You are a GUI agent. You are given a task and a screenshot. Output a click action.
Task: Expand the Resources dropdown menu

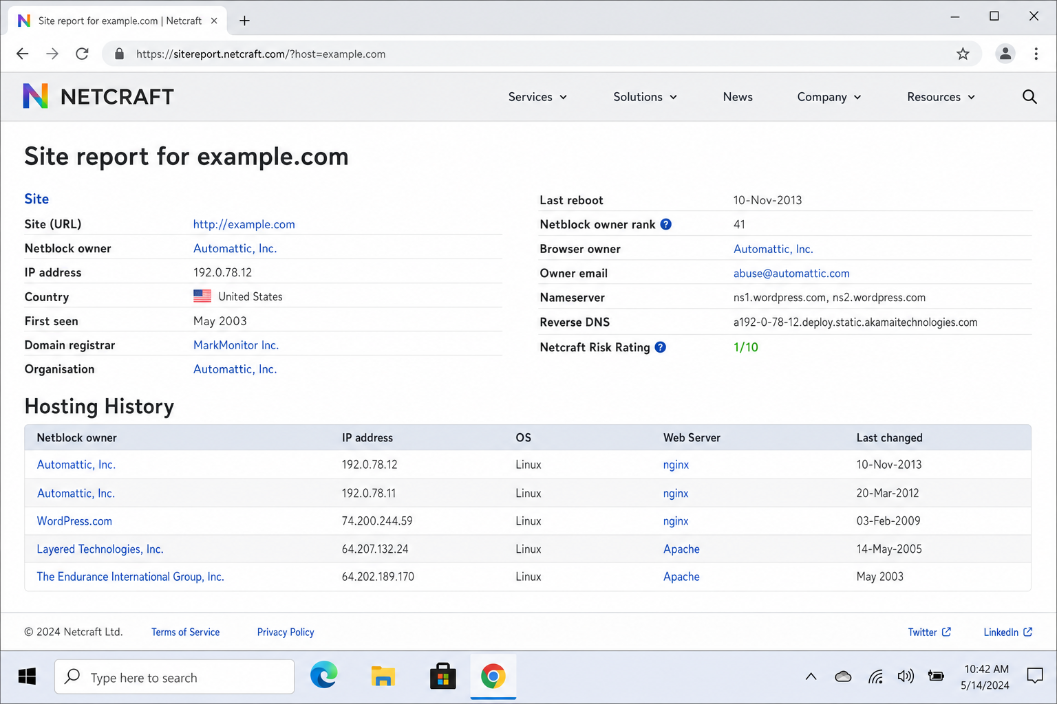(x=941, y=97)
